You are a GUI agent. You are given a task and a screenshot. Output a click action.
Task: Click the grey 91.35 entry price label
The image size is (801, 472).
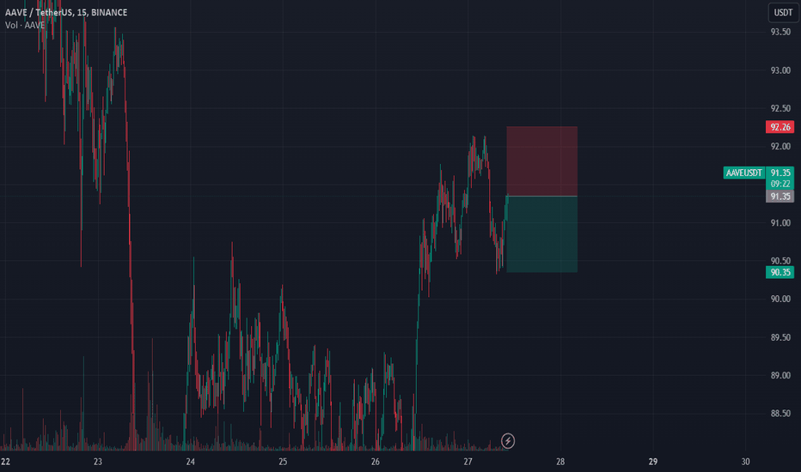(x=780, y=197)
